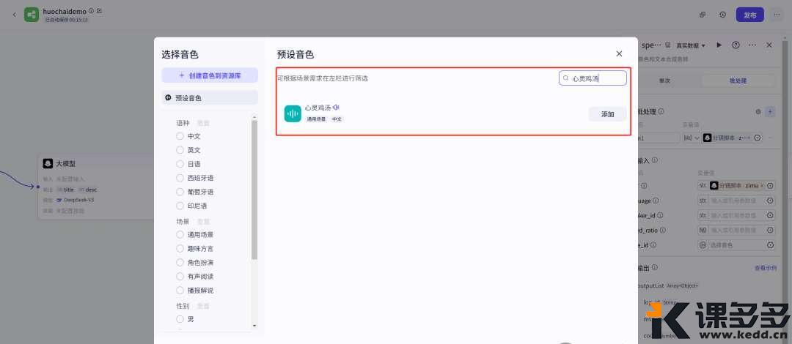Image resolution: width=792 pixels, height=344 pixels.
Task: Click the 选择音色 voice selector field
Action: click(738, 245)
